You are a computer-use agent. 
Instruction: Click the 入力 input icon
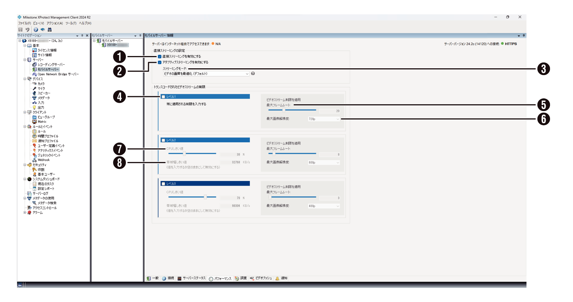coord(35,103)
